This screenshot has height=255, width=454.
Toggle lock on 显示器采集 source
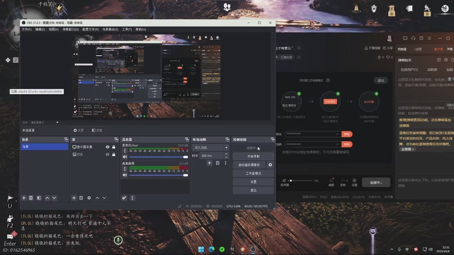coord(114,147)
